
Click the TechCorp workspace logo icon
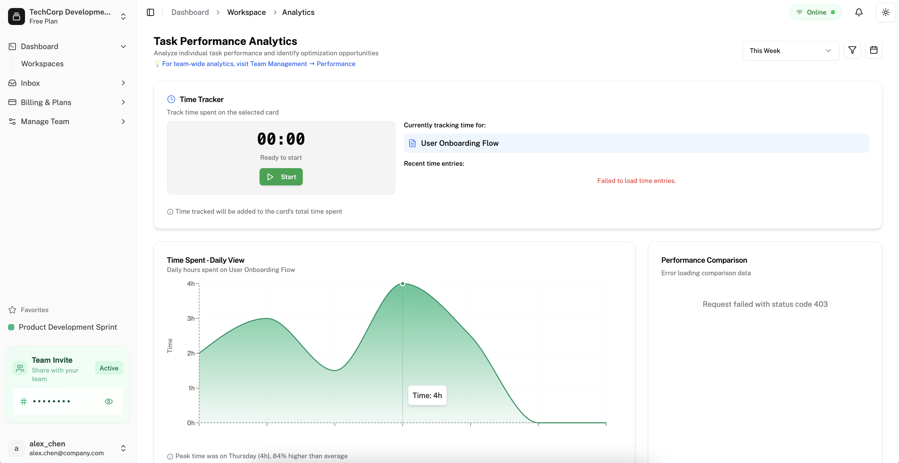16,16
